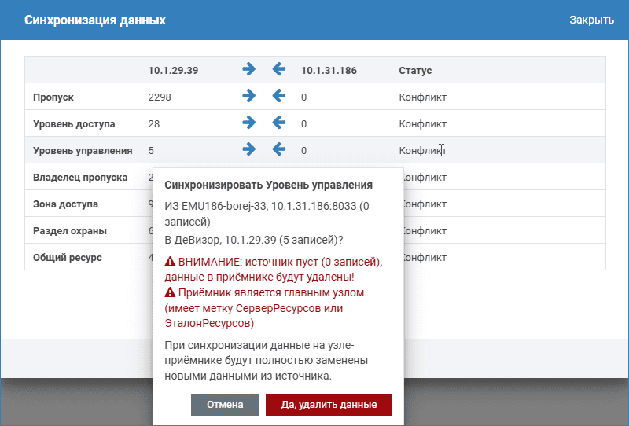The height and width of the screenshot is (426, 629).
Task: Click the Уровень доступа row label
Action: click(x=74, y=124)
